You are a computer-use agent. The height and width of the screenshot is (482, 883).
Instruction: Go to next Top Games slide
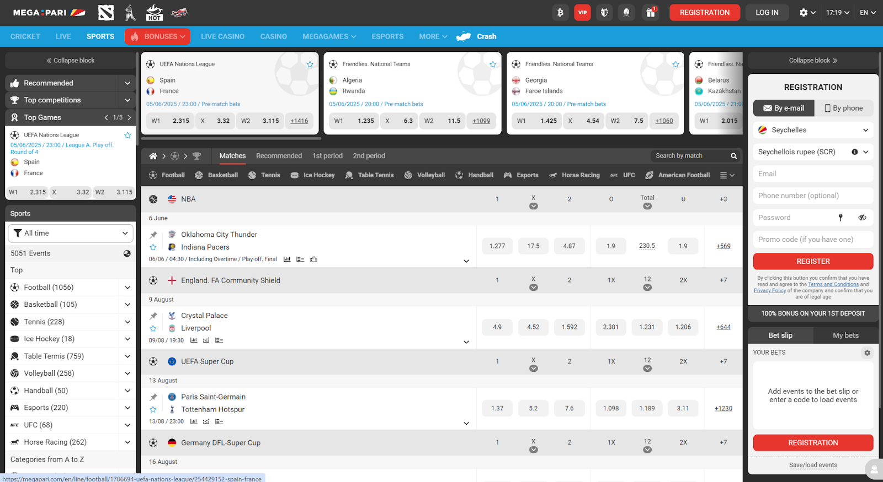[129, 117]
